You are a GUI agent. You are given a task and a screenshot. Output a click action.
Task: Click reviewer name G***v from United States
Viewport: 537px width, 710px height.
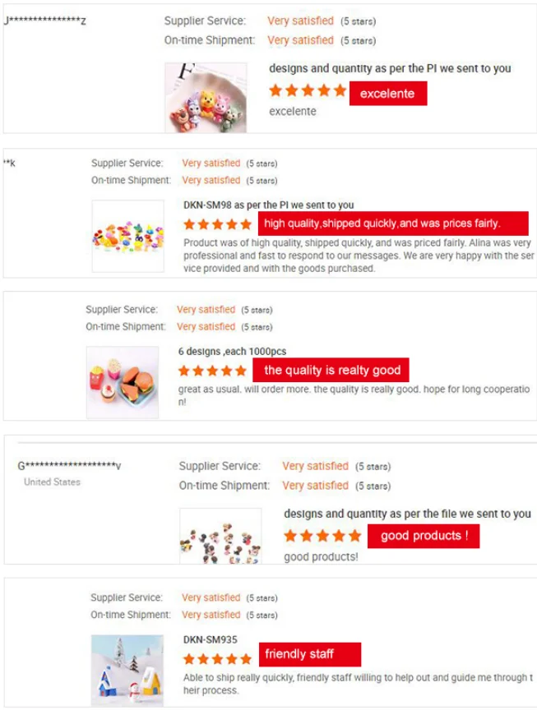69,465
